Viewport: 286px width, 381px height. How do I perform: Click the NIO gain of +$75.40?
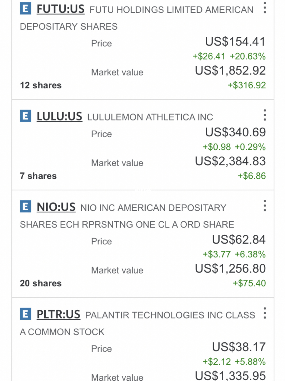(249, 283)
